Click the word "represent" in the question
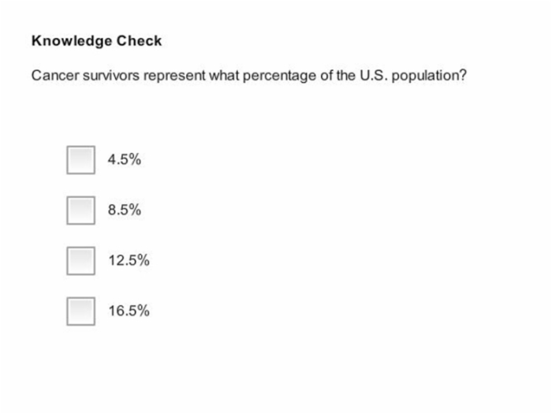 [174, 76]
